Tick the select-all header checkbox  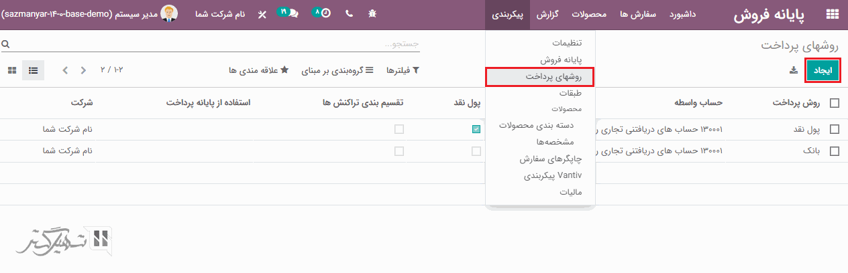coord(835,103)
